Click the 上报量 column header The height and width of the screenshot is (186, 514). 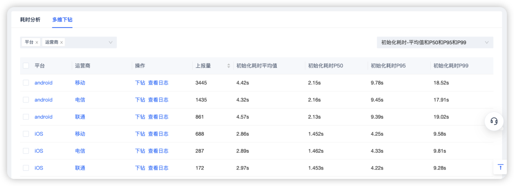click(x=203, y=65)
